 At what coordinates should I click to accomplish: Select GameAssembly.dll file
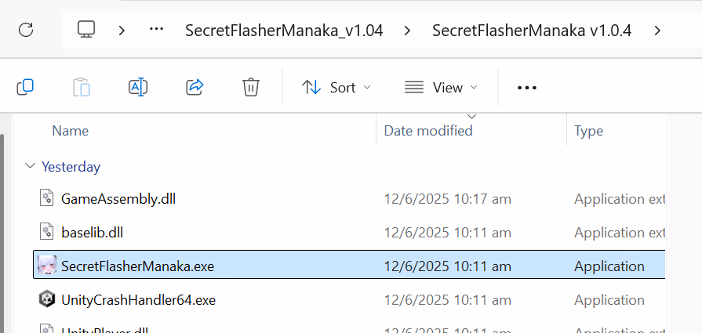(x=118, y=199)
